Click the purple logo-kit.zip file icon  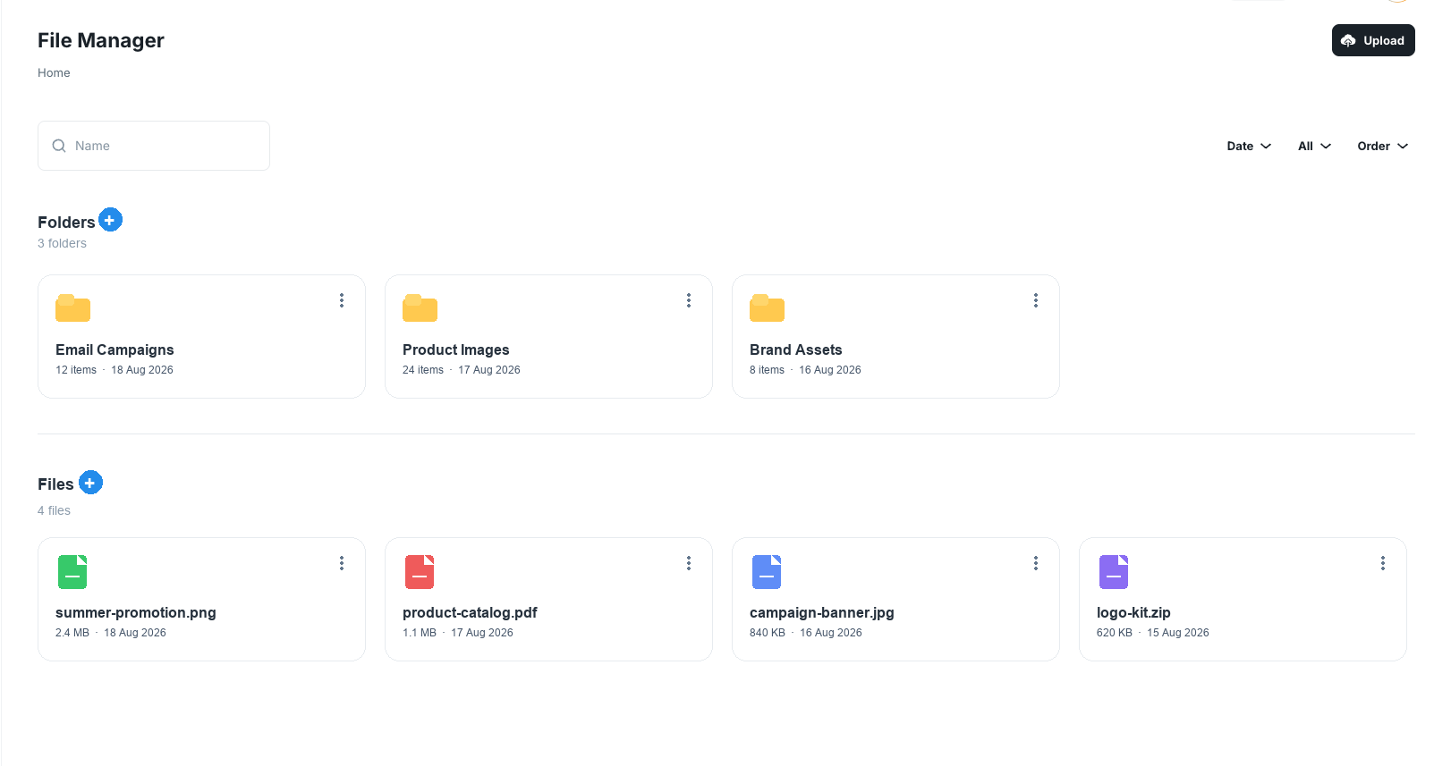coord(1114,572)
